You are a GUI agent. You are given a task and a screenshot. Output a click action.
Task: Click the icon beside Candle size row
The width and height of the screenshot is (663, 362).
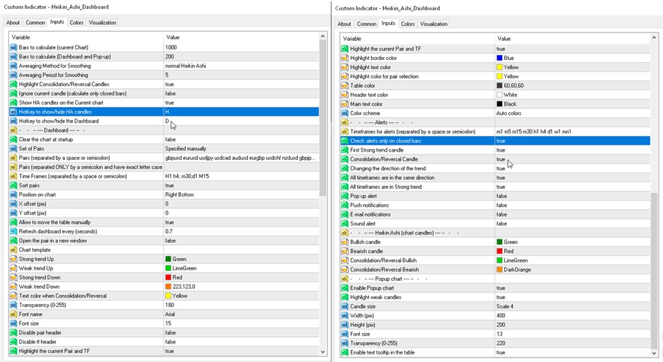pos(345,306)
